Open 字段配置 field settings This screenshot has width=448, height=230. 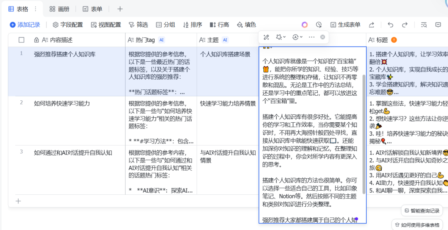[x=68, y=25]
